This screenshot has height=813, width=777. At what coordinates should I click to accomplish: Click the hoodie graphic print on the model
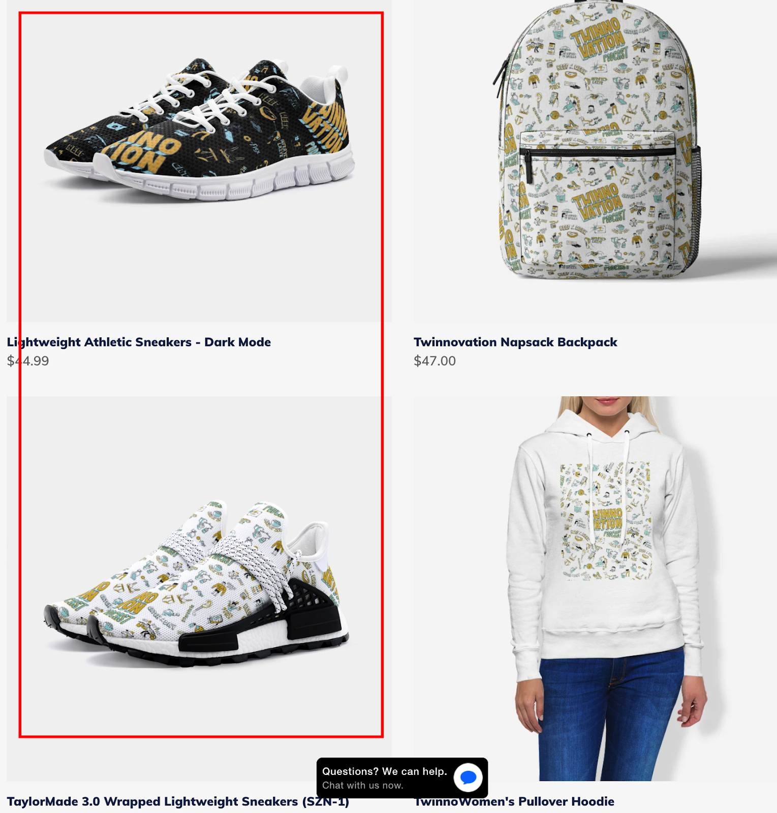pos(606,520)
